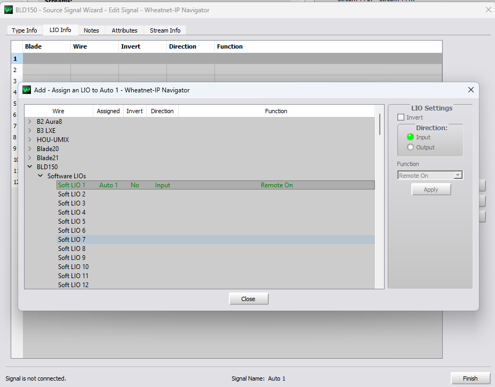Image resolution: width=495 pixels, height=387 pixels.
Task: Expand the Blade20 tree node
Action: (x=30, y=148)
